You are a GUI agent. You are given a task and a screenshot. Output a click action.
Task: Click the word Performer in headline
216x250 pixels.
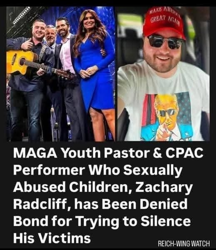pyautogui.click(x=49, y=170)
